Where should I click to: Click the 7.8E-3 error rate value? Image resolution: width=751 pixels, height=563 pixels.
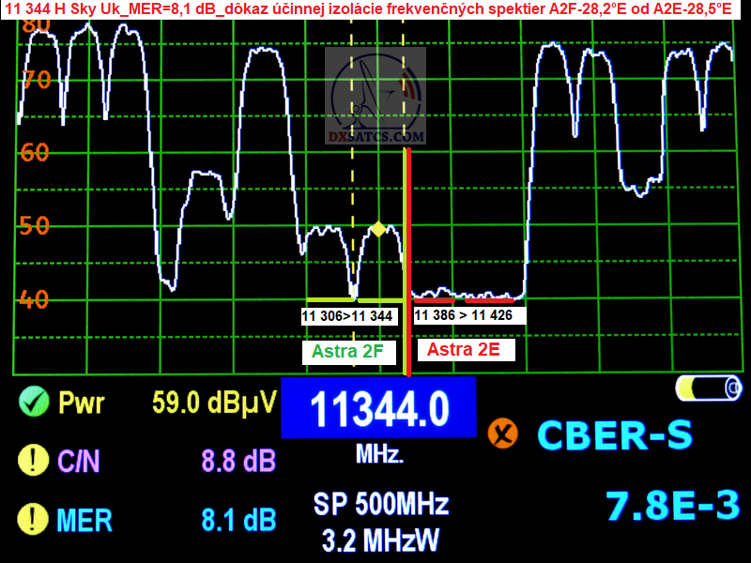673,506
